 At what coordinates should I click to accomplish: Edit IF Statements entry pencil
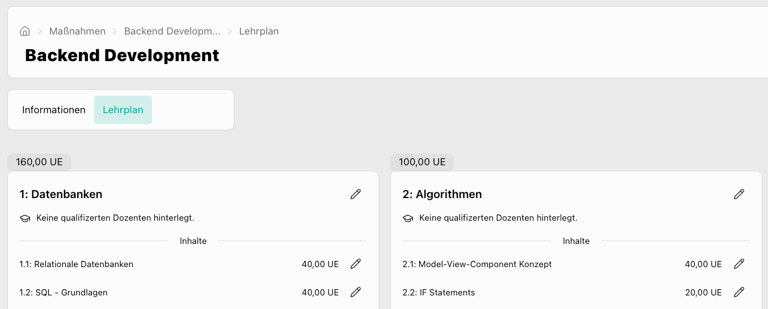(x=739, y=292)
